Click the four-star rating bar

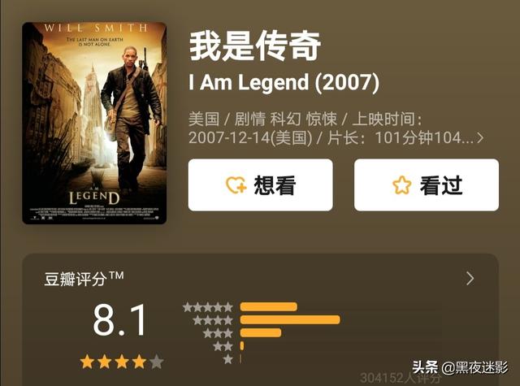point(290,319)
